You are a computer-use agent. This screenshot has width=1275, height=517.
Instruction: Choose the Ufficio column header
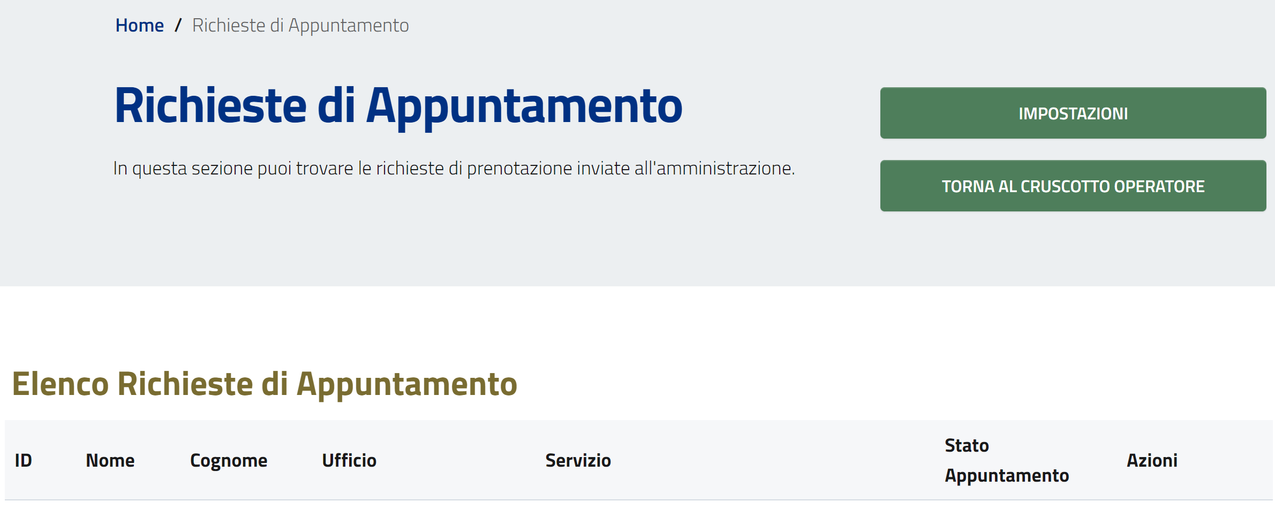pos(349,461)
